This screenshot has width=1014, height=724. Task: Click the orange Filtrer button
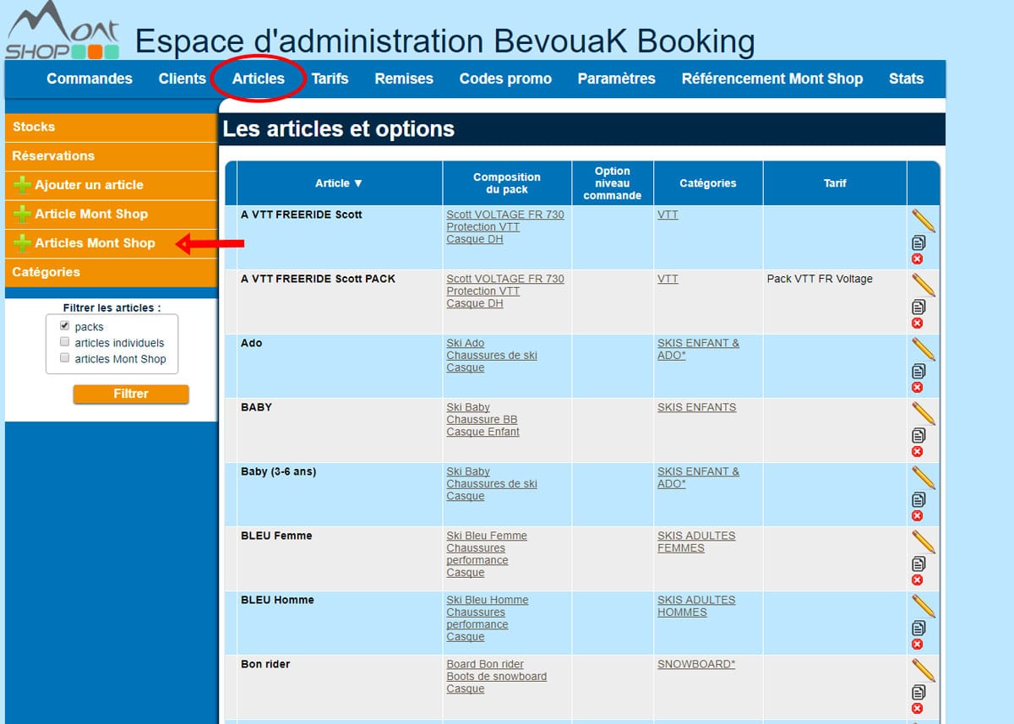click(x=131, y=394)
